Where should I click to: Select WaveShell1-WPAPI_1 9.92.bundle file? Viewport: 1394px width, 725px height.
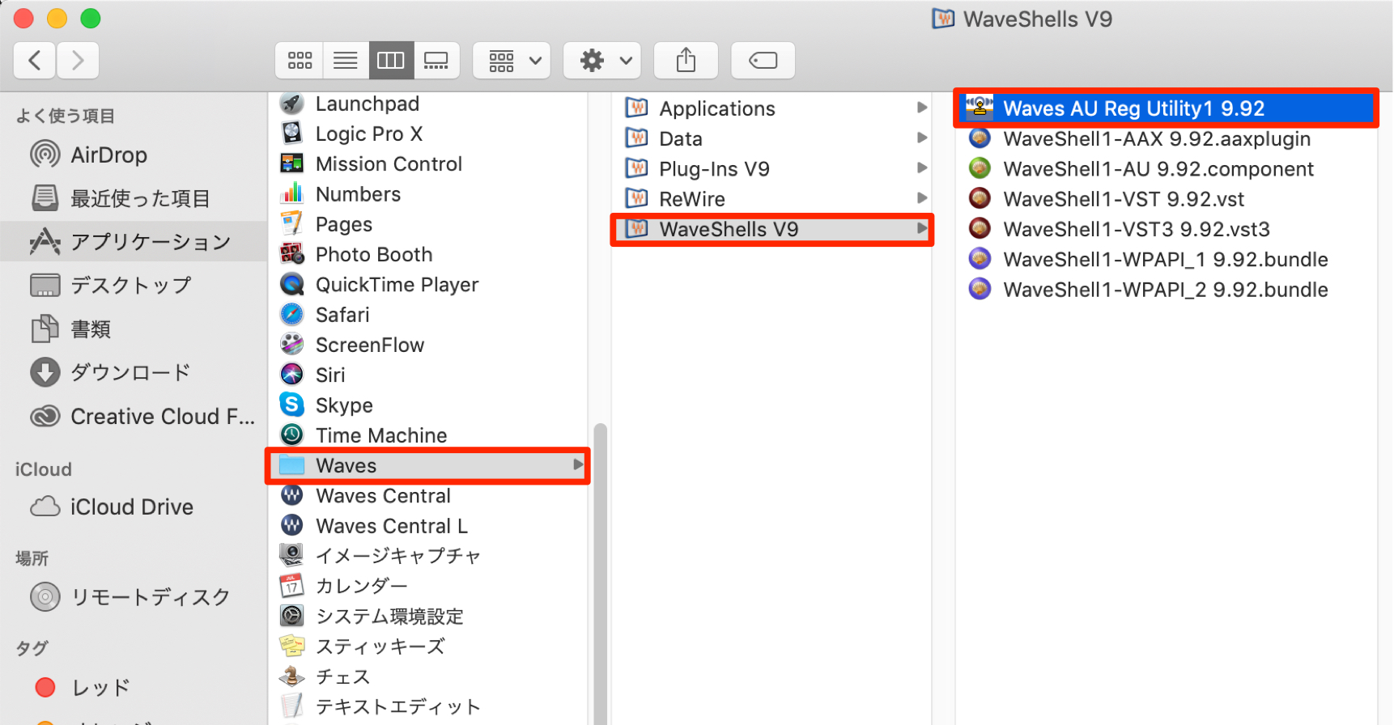[1166, 259]
